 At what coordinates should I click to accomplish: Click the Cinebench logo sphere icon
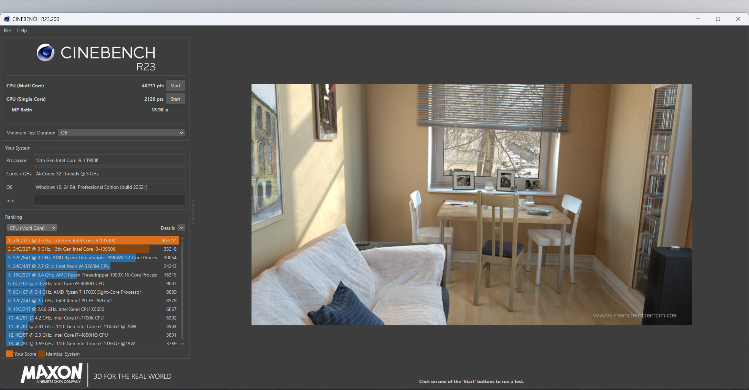pyautogui.click(x=46, y=53)
